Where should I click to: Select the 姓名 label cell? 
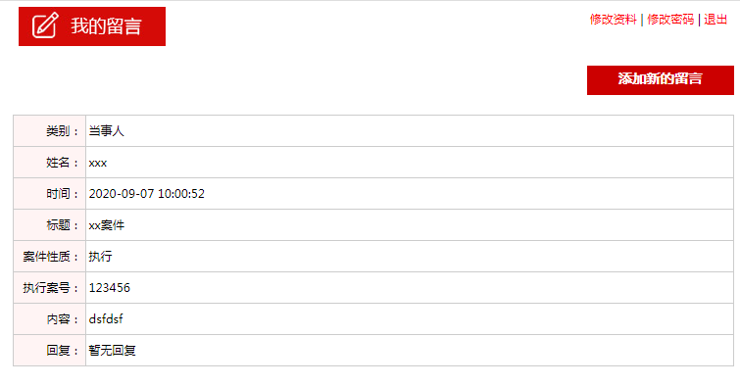click(x=50, y=163)
